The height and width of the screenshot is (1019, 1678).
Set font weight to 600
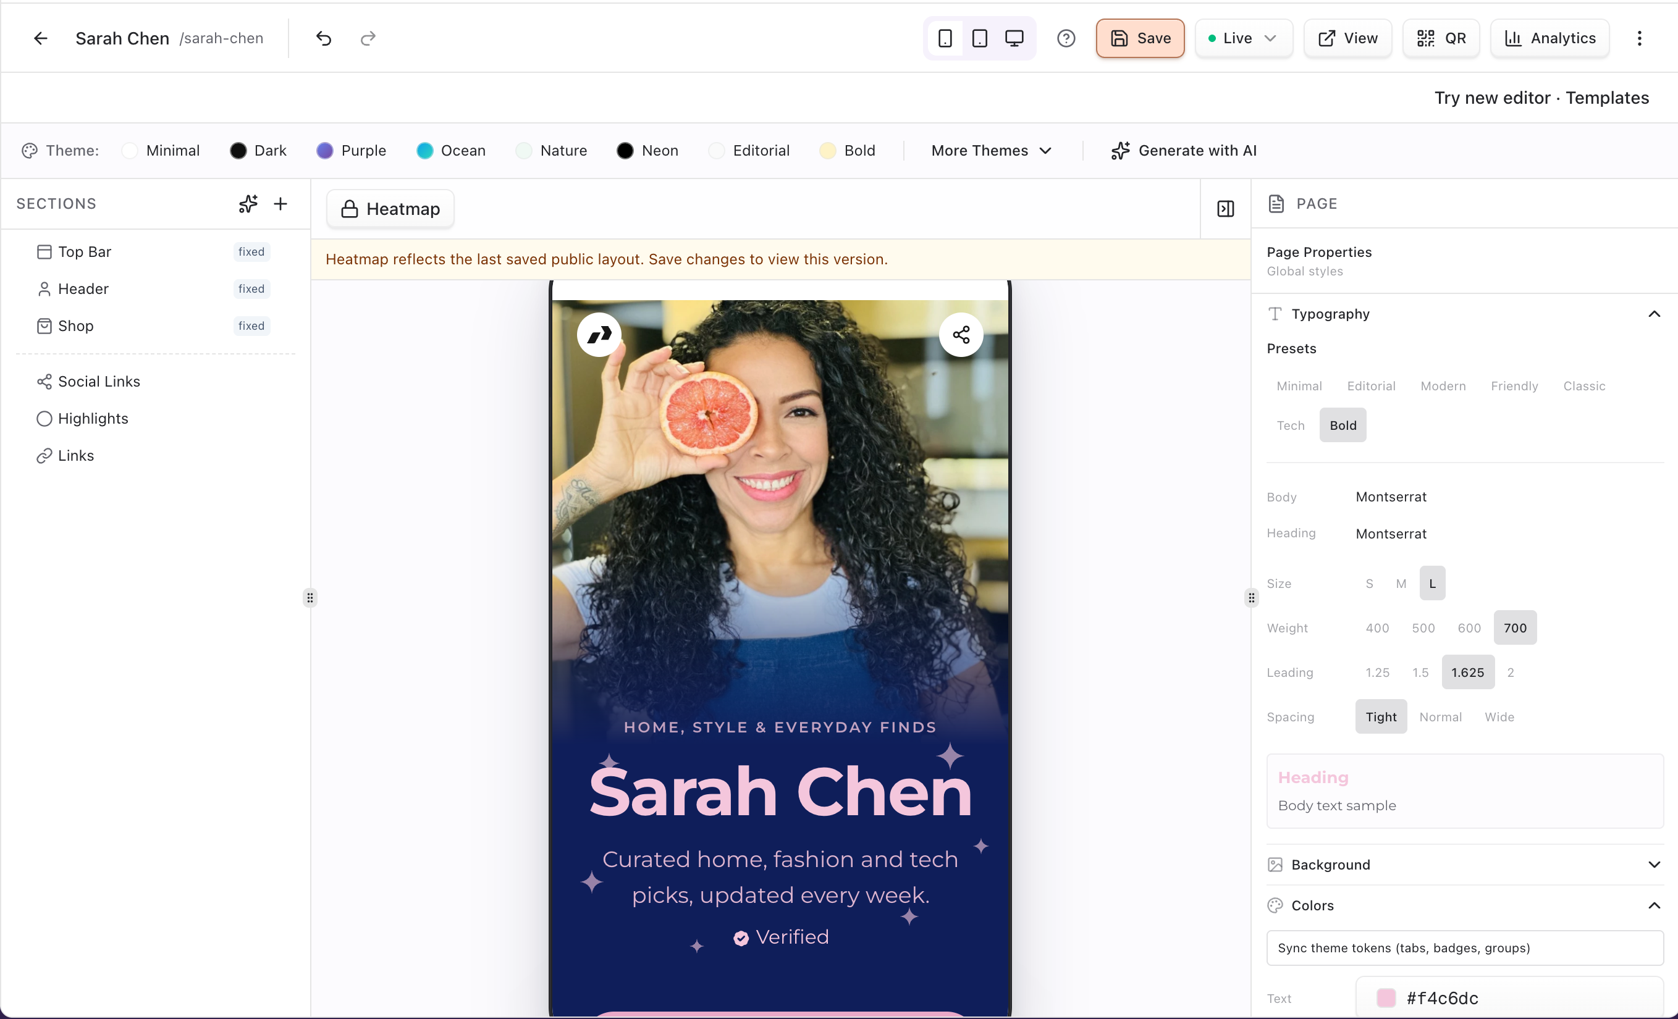point(1469,627)
